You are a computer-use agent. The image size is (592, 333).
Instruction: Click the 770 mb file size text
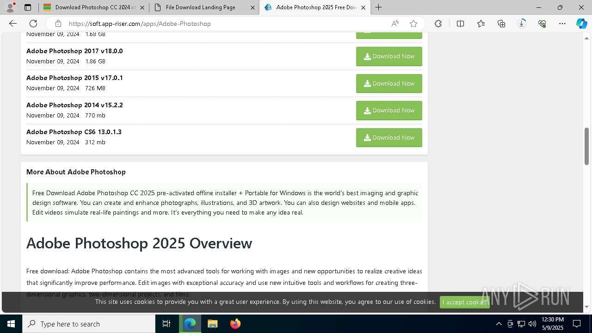click(x=95, y=115)
